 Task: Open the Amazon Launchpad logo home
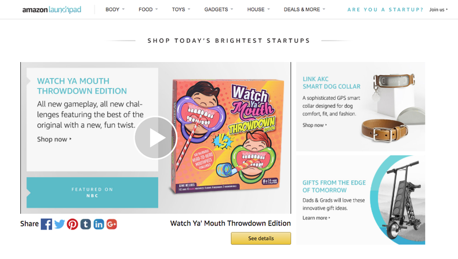[52, 10]
